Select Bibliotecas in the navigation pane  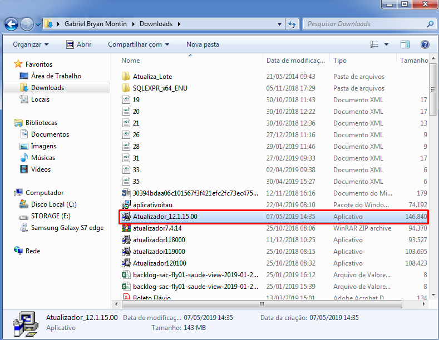pos(36,123)
